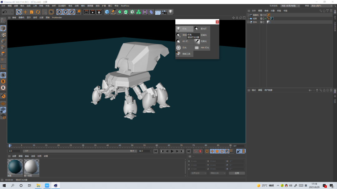Click the 应用 apply button
The width and height of the screenshot is (337, 189).
click(x=237, y=173)
